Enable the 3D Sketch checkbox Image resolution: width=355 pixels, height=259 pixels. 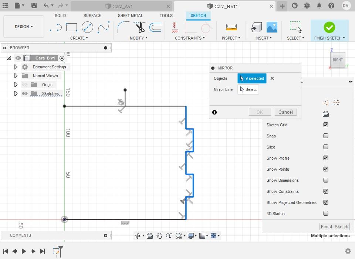tap(326, 213)
